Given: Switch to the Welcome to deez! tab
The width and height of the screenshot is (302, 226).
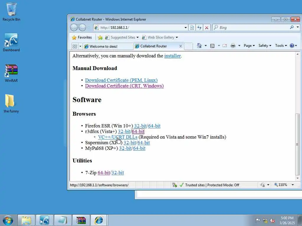Looking at the screenshot, I should [x=108, y=46].
